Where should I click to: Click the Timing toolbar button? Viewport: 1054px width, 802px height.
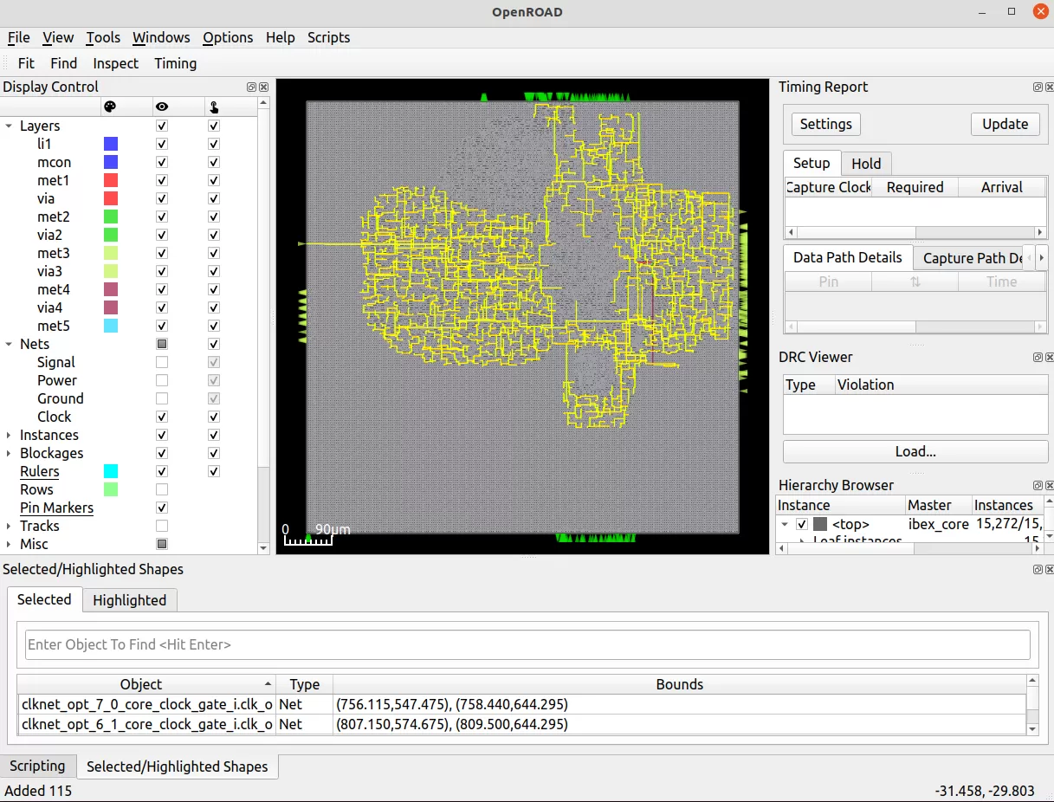[176, 63]
